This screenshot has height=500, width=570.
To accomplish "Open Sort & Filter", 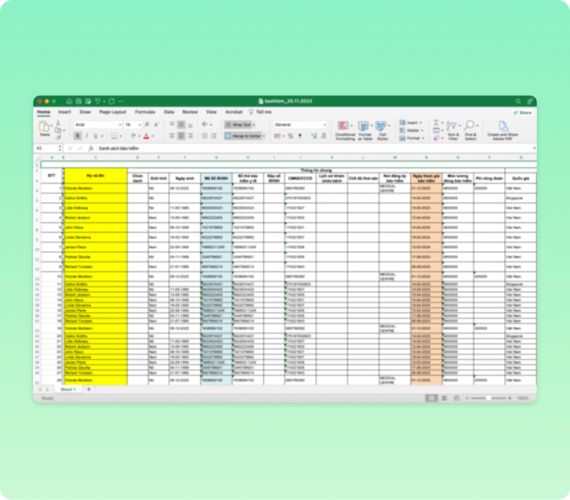I will click(x=453, y=130).
